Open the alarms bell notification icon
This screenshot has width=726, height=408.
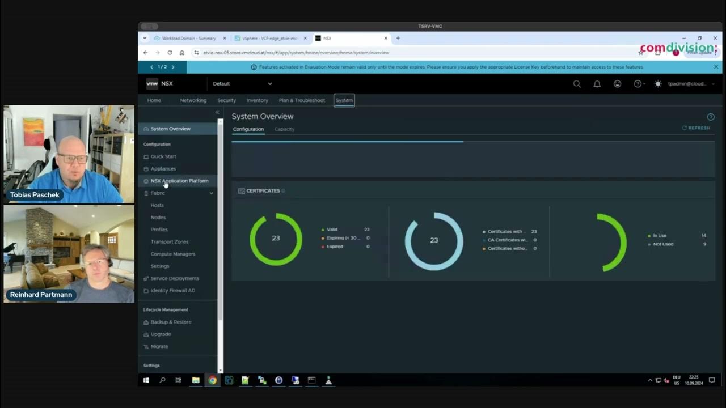click(x=597, y=84)
